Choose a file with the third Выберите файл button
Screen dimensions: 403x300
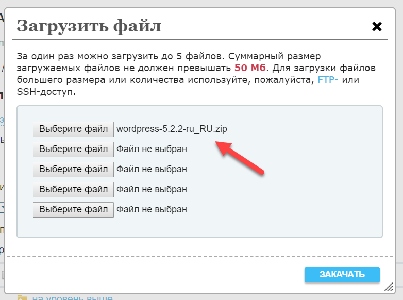pyautogui.click(x=73, y=169)
